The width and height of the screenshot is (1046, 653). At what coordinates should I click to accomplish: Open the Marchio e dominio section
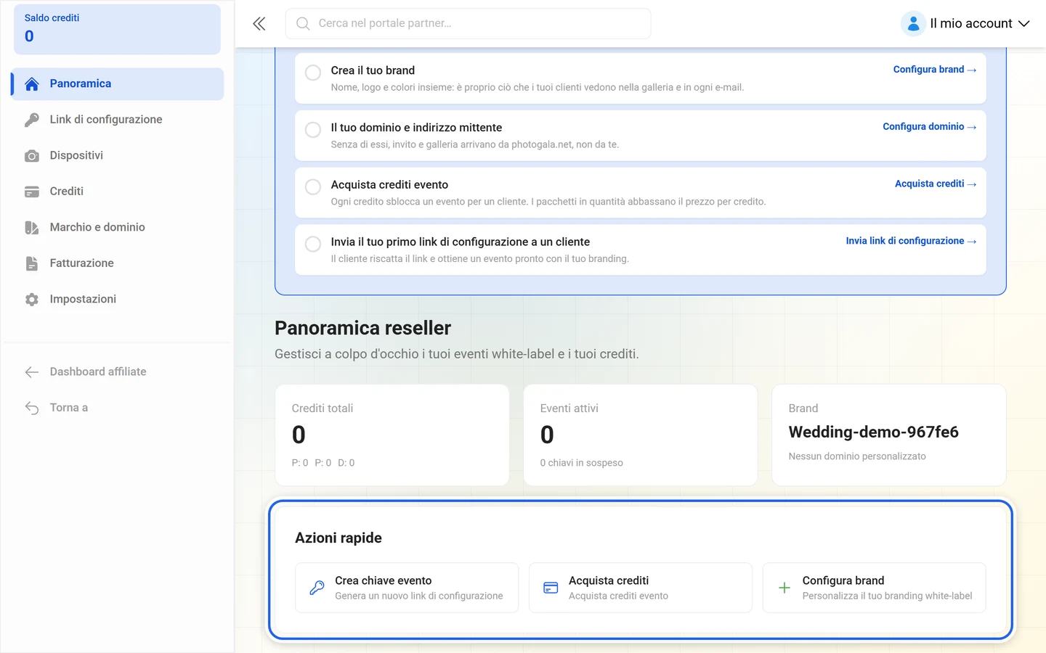(118, 228)
